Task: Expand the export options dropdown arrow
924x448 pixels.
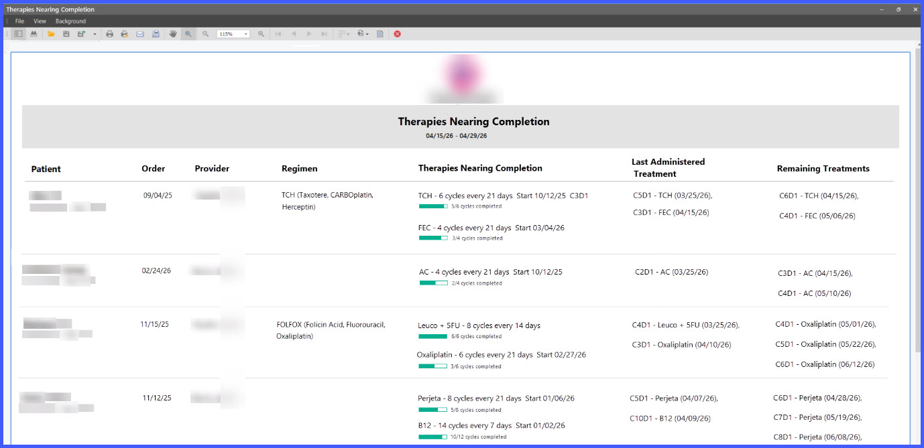Action: (x=95, y=33)
